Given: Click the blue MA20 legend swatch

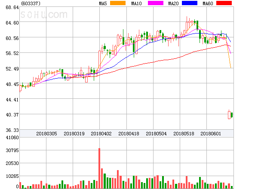Looking at the screenshot, I should pos(190,3).
